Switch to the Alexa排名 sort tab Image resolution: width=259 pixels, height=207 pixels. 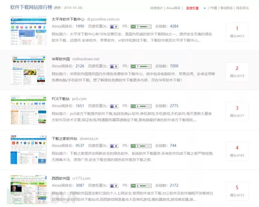[173, 8]
